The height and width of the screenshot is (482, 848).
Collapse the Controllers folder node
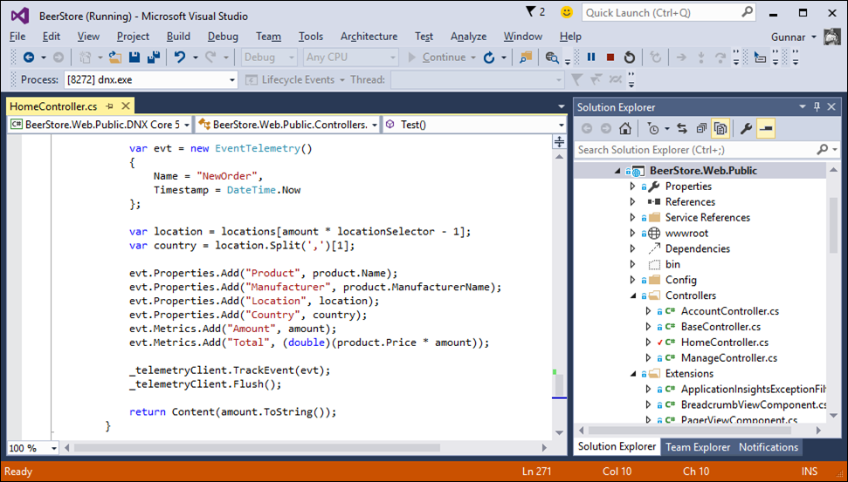click(633, 296)
